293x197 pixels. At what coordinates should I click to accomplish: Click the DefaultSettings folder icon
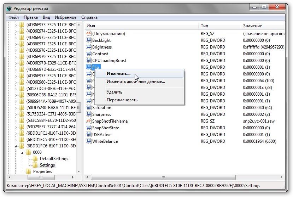[35, 159]
